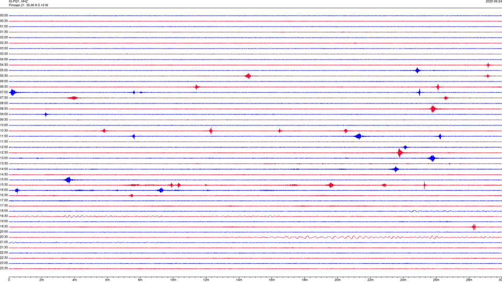The width and height of the screenshot is (502, 282).
Task: Select the 01:30 trace label
Action: point(4,32)
